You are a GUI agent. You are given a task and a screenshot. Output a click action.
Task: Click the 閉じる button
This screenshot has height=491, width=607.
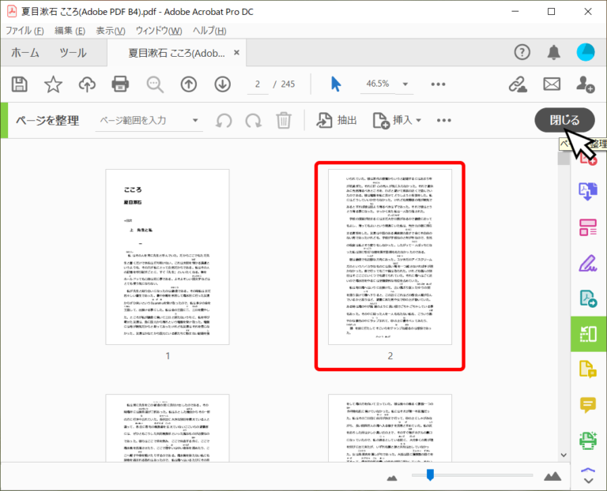(564, 120)
